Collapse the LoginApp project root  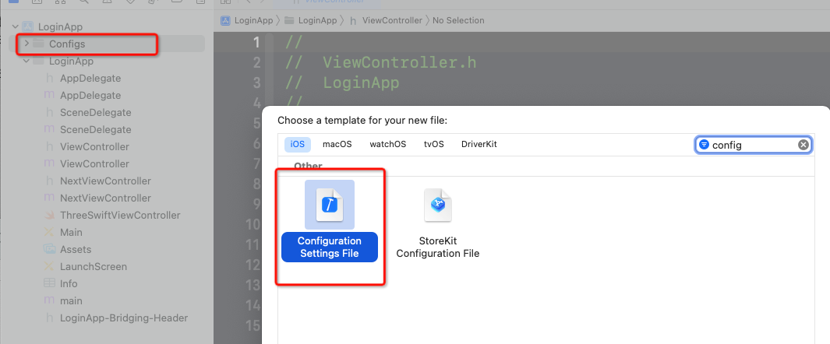pos(16,27)
